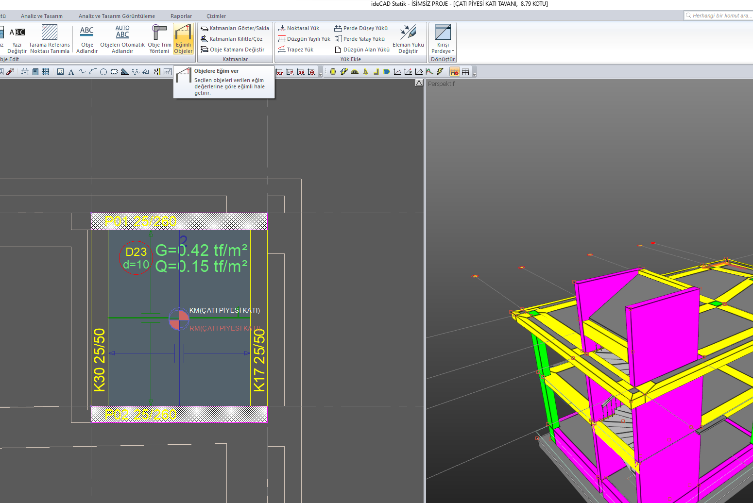Click the dynamite explode icon
The width and height of the screenshot is (753, 503).
(x=10, y=72)
